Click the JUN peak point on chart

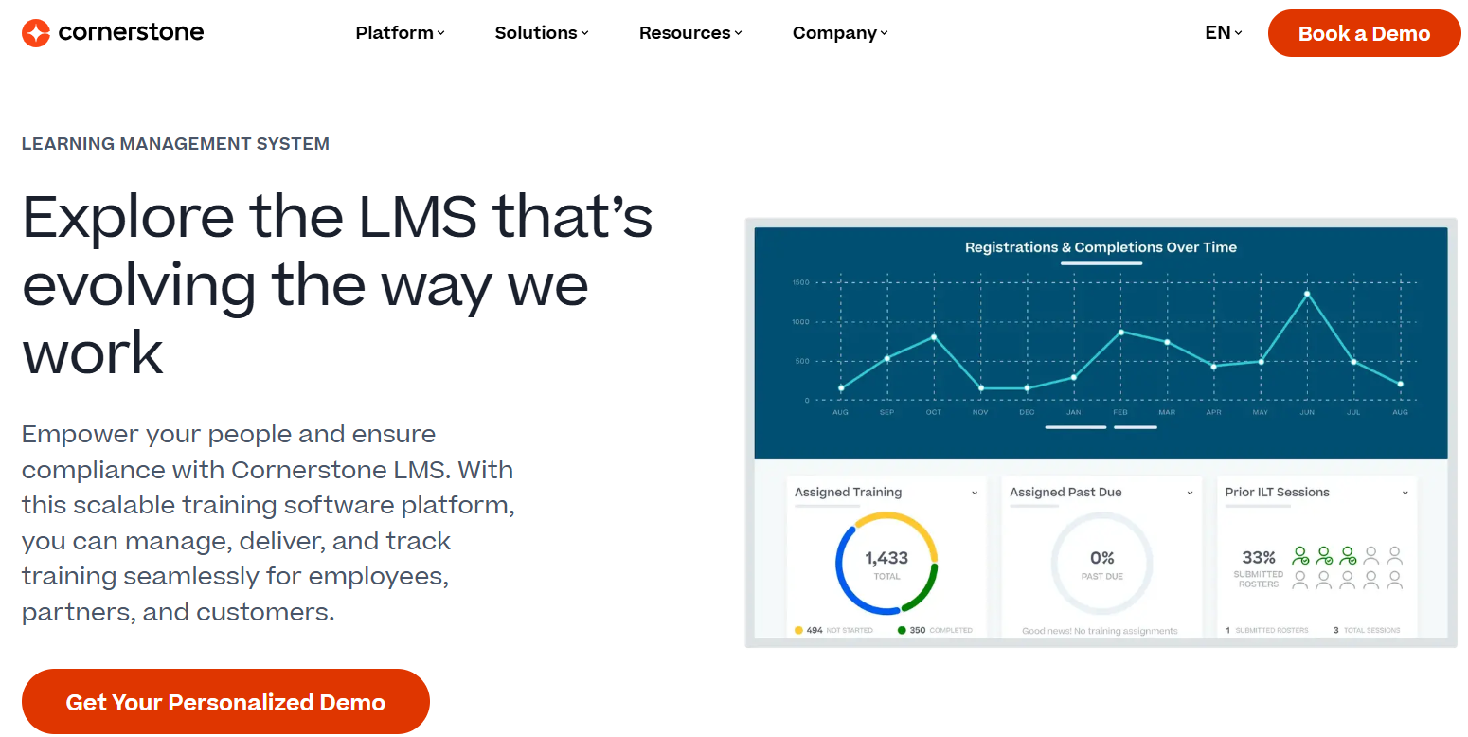[1307, 294]
